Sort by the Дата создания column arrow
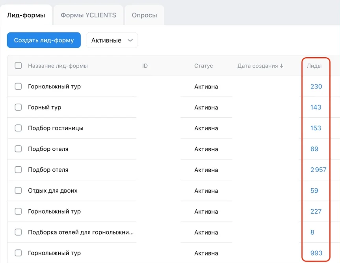 pos(281,66)
